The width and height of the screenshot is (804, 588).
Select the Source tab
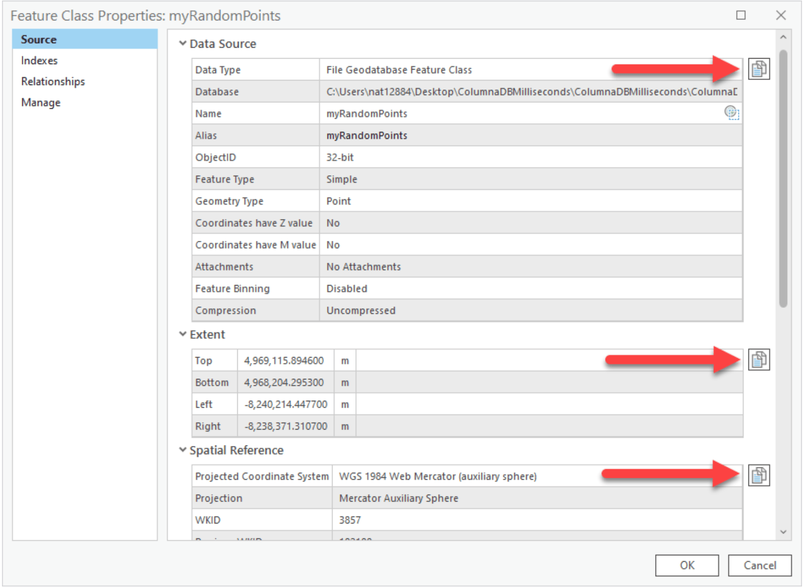[39, 39]
